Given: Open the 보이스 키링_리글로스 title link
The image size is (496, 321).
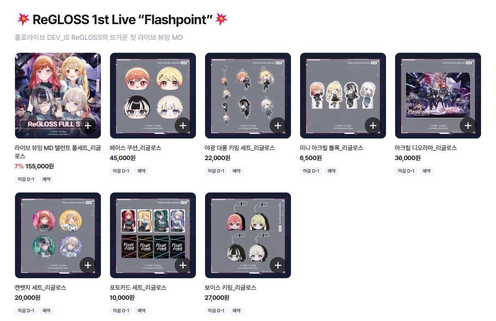Looking at the screenshot, I should tap(230, 288).
